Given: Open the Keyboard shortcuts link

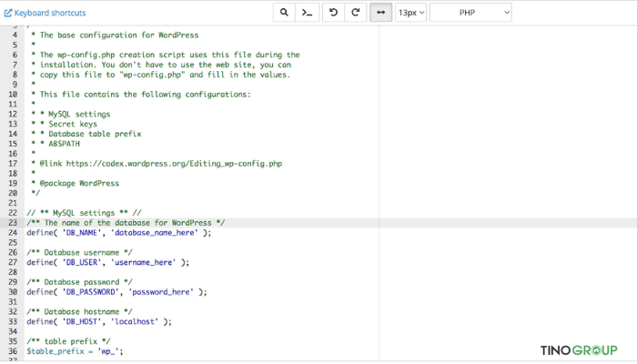Looking at the screenshot, I should [45, 13].
